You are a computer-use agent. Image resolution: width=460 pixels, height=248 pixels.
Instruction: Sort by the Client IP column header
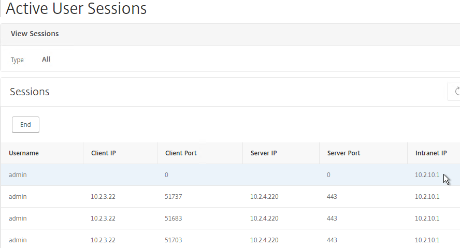click(104, 153)
